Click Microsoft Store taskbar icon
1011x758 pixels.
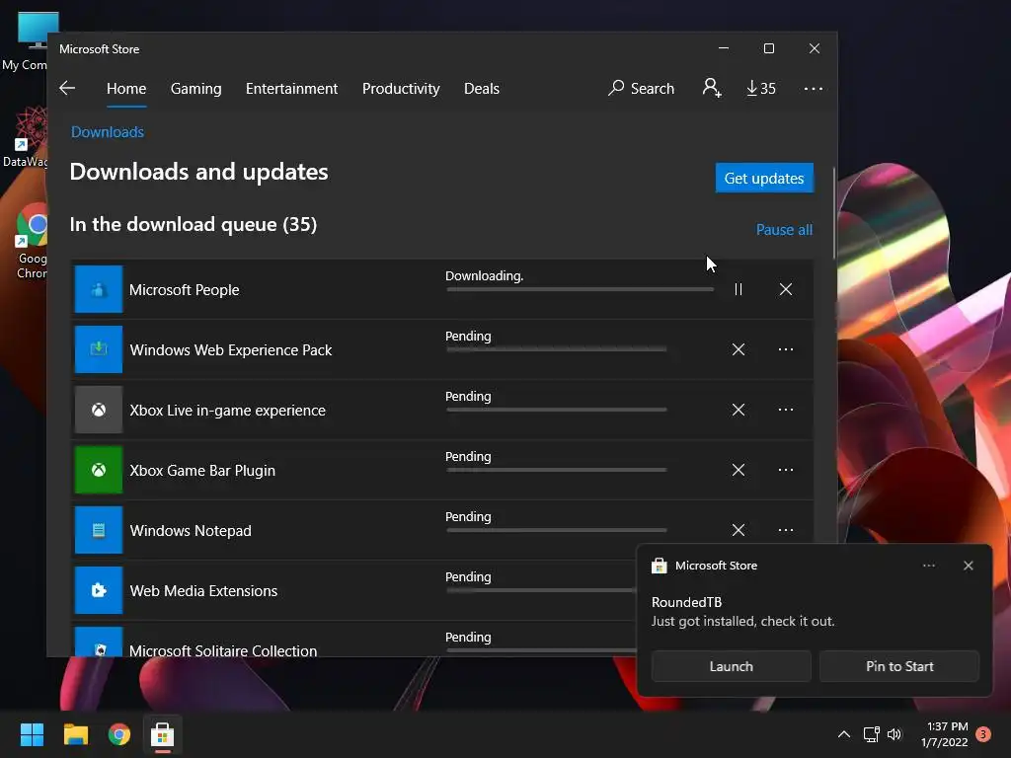click(163, 734)
